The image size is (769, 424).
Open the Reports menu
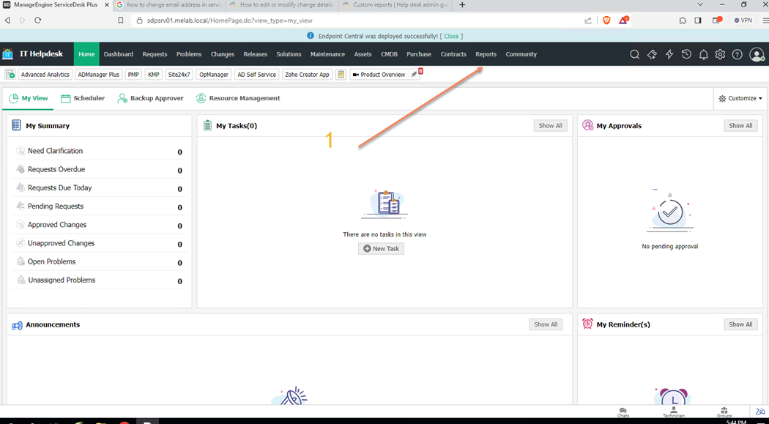[x=486, y=54]
